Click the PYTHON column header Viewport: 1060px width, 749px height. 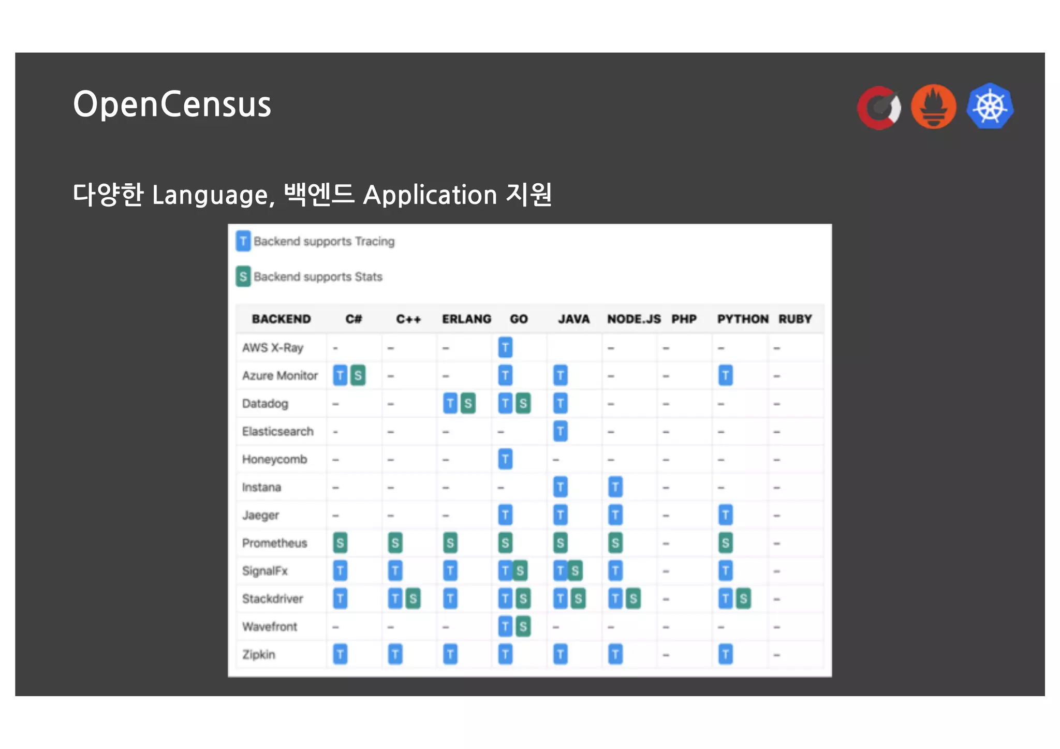pyautogui.click(x=743, y=319)
